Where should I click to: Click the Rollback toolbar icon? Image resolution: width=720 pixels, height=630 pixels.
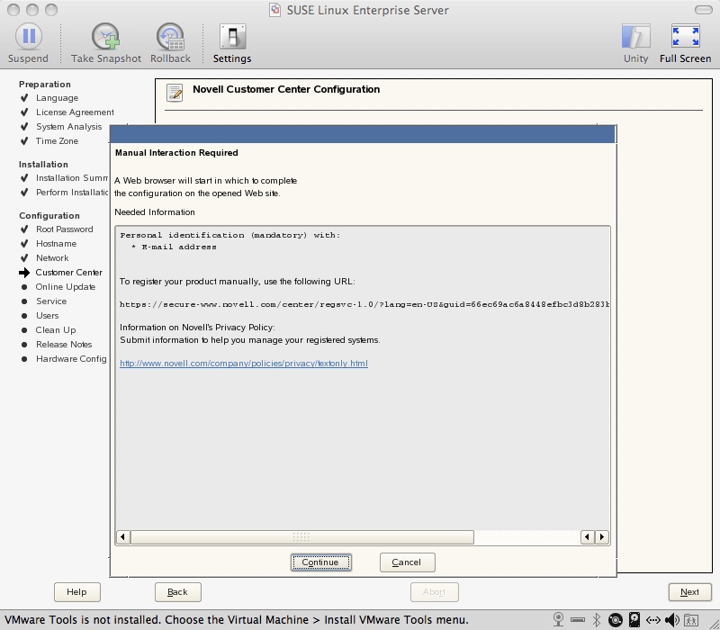[170, 37]
